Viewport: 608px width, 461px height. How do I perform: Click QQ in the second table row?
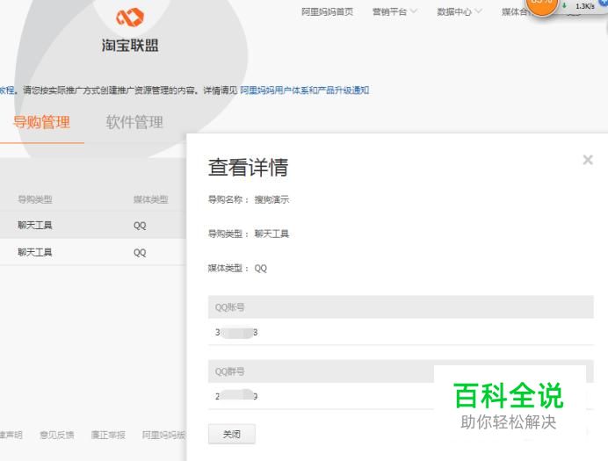[140, 253]
